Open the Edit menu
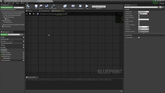This screenshot has height=93, width=165. click(x=5, y=3)
